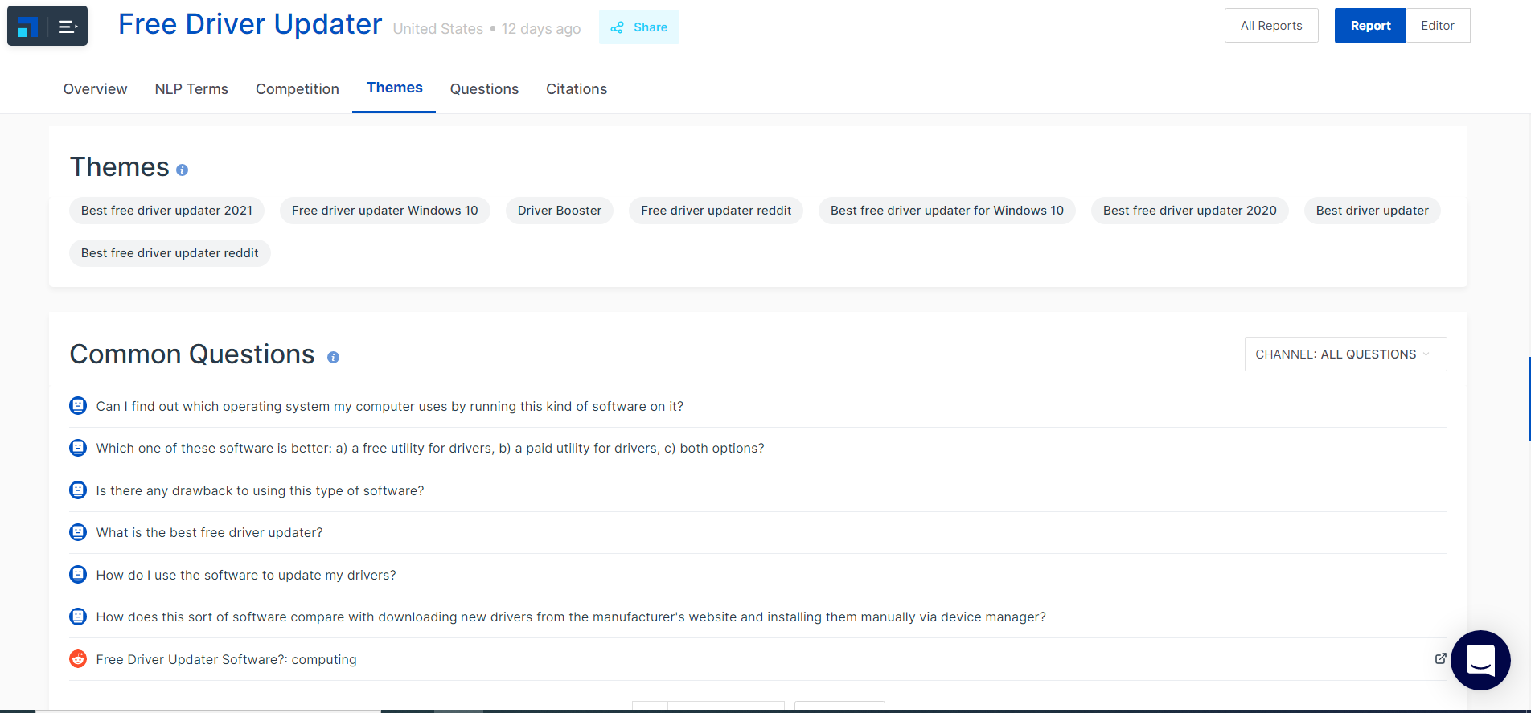This screenshot has width=1531, height=713.
Task: Open the chat support widget
Action: [1480, 660]
